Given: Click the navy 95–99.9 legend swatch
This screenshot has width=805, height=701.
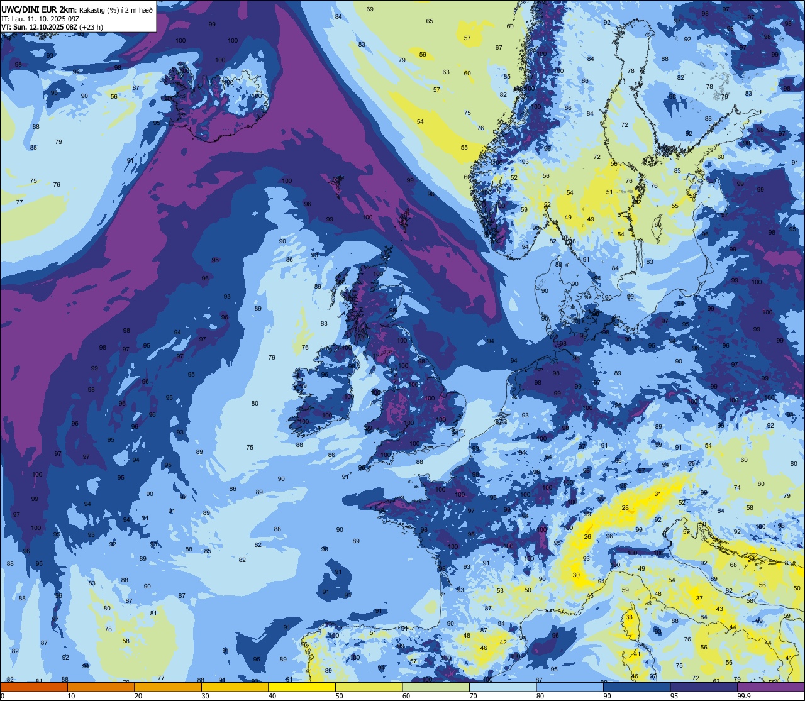Looking at the screenshot, I should point(704,687).
